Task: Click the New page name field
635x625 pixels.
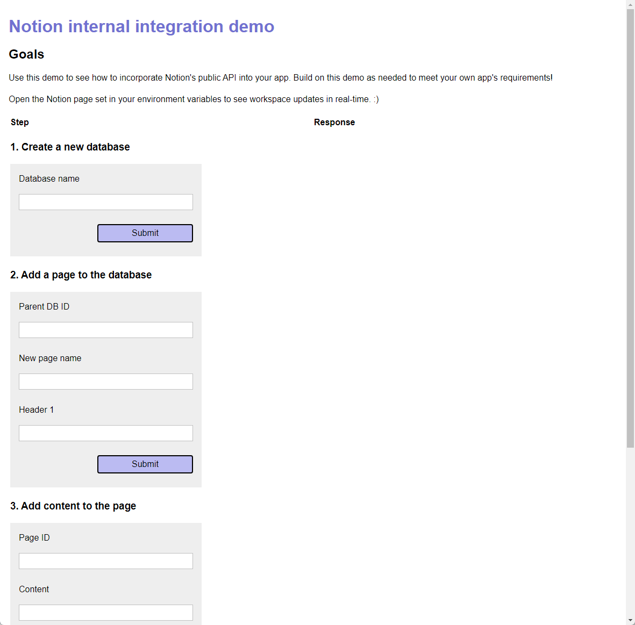Action: coord(105,382)
